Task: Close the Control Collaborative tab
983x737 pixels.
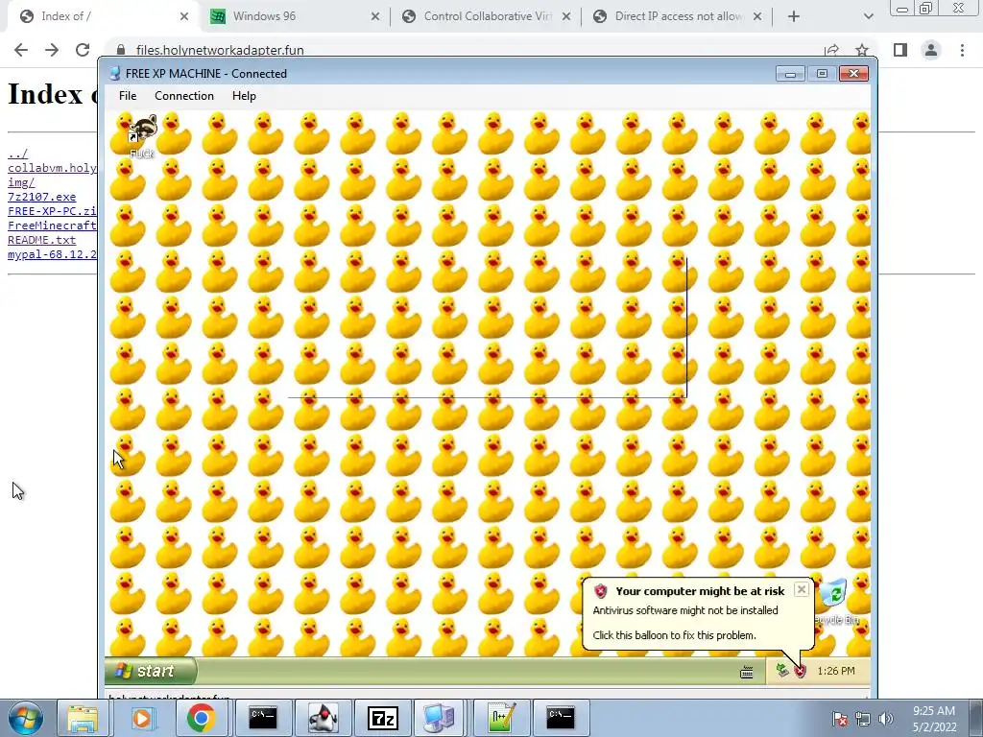Action: tap(566, 17)
